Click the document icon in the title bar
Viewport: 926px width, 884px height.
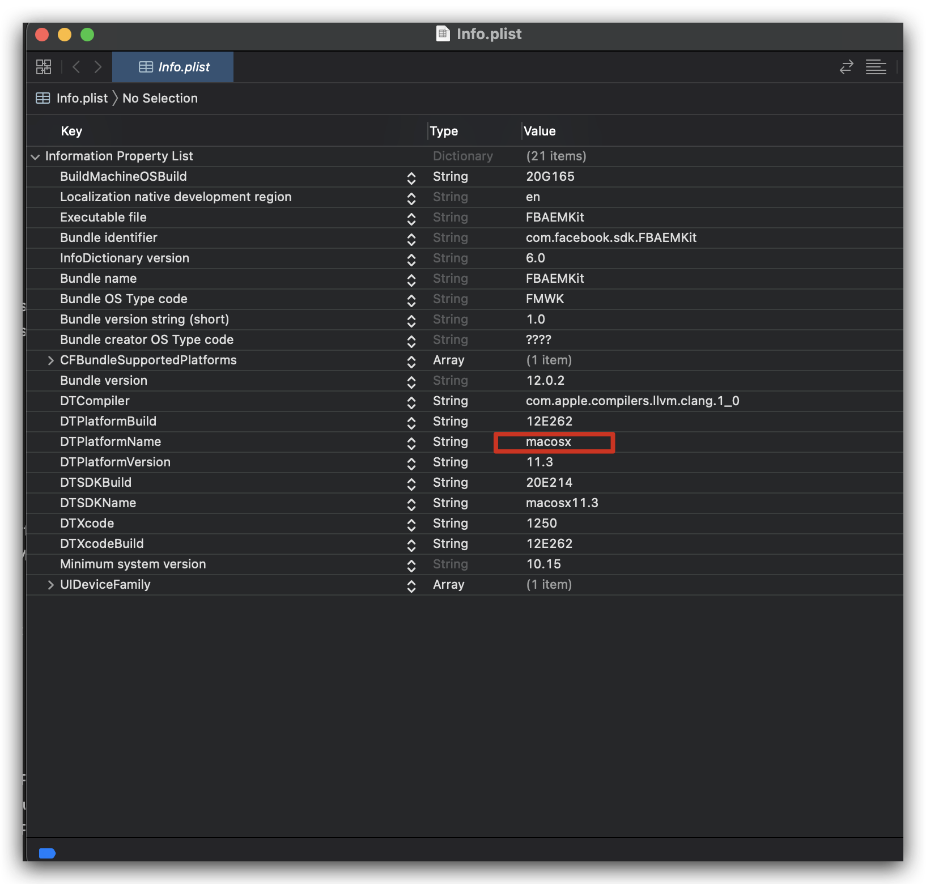point(442,33)
